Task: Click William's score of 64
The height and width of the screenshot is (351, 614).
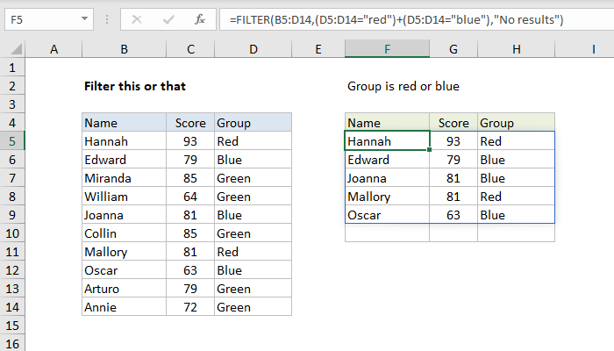Action: [x=190, y=197]
